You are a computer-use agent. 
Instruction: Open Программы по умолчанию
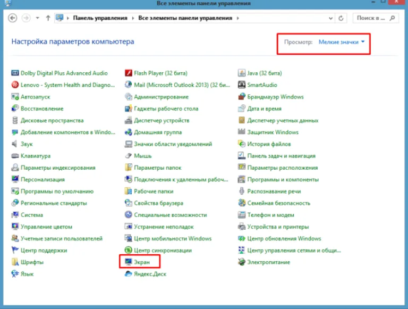[x=57, y=191]
